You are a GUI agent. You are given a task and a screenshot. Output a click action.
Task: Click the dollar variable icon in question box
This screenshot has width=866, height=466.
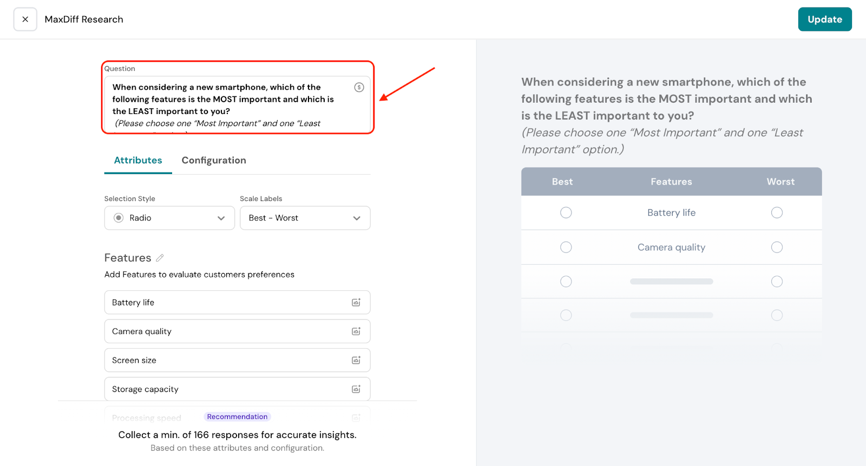(359, 88)
